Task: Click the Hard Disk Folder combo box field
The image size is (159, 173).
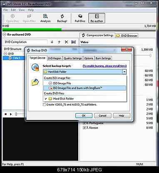Action: (83, 72)
